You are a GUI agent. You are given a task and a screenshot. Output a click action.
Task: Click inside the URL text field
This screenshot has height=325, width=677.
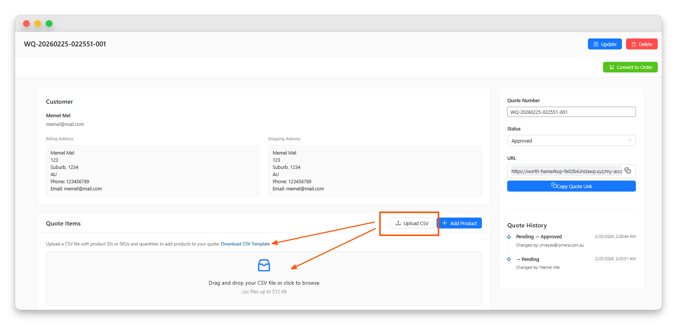coord(566,171)
